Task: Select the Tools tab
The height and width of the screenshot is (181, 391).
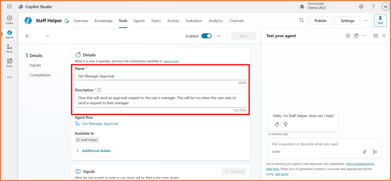Action: 123,21
